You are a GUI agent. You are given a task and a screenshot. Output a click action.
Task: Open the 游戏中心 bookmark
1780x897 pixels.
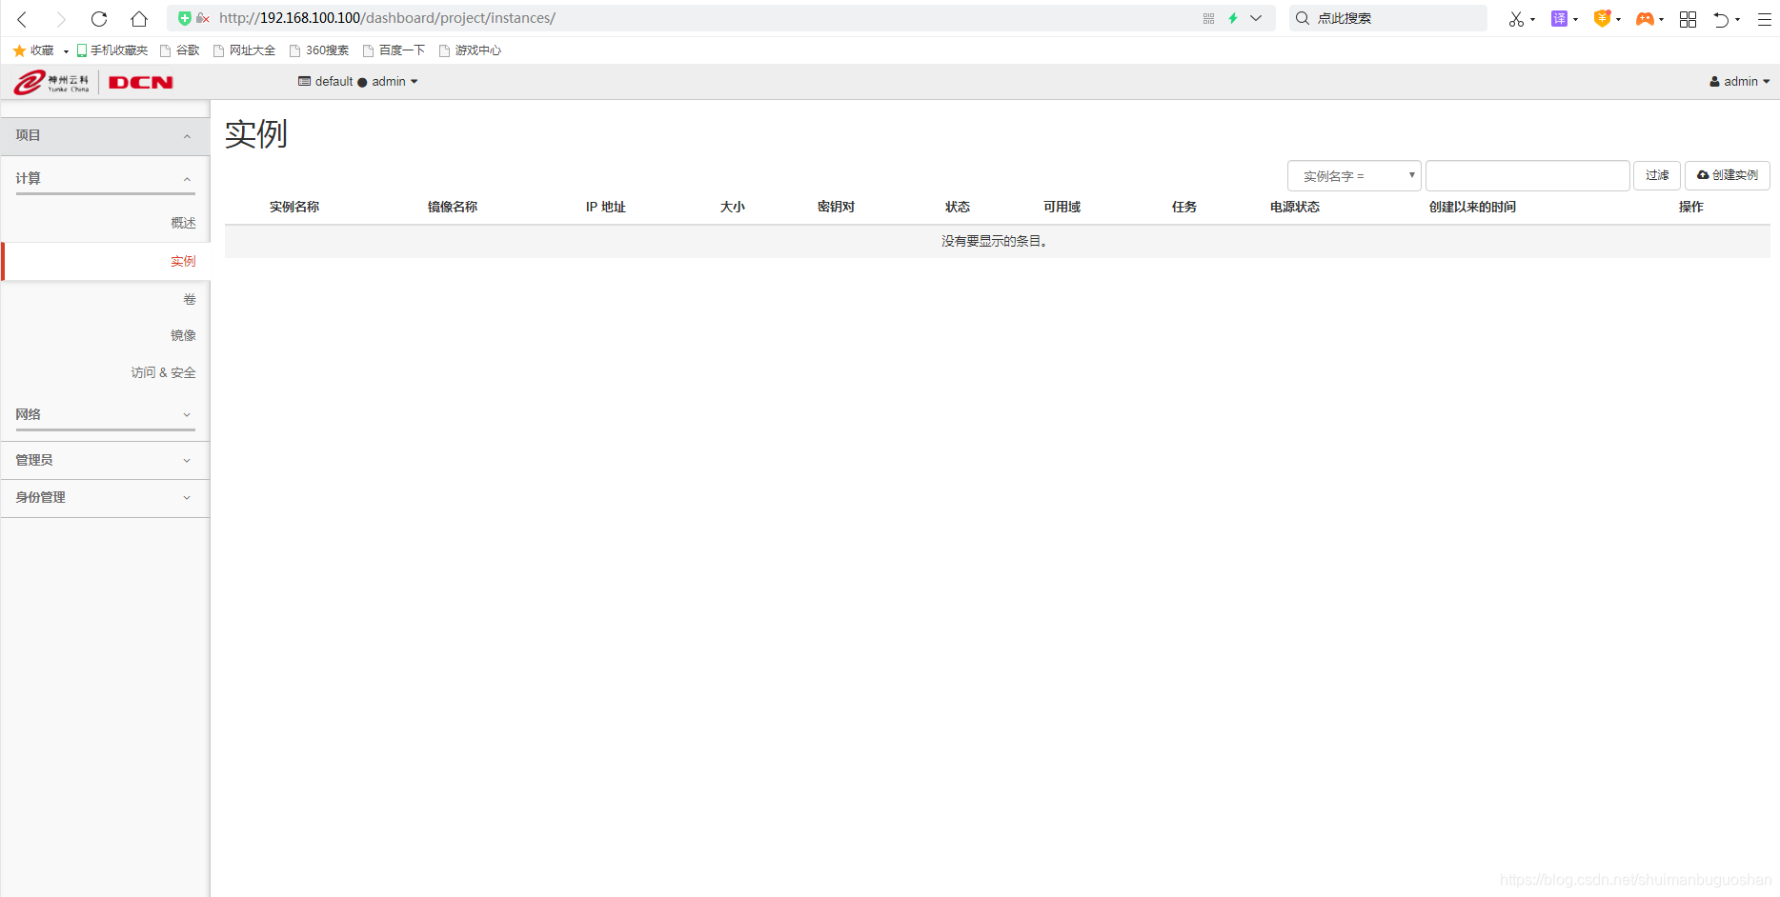(x=470, y=50)
